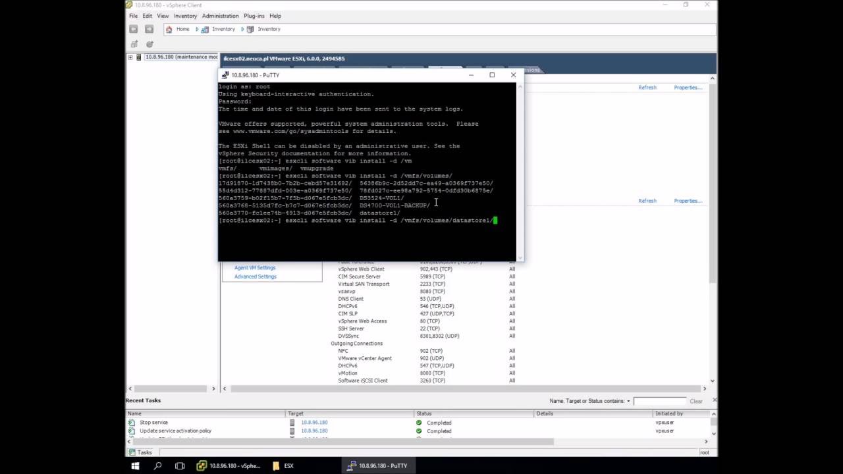Click inside the task filter input field
This screenshot has width=843, height=474.
[660, 401]
